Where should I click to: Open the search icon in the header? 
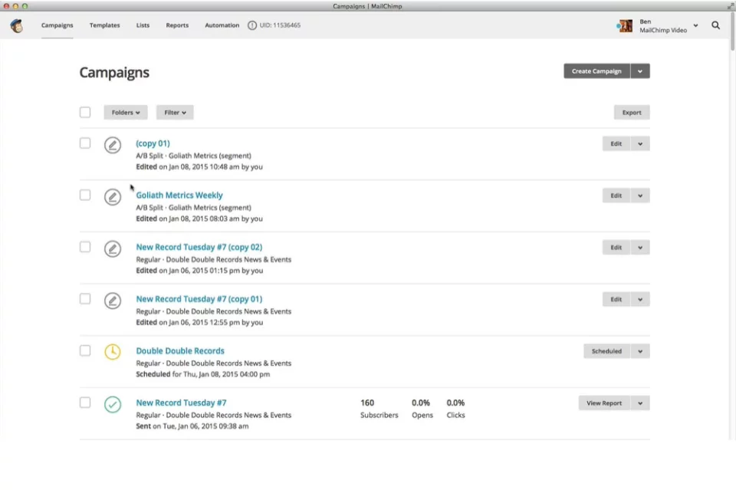tap(716, 25)
